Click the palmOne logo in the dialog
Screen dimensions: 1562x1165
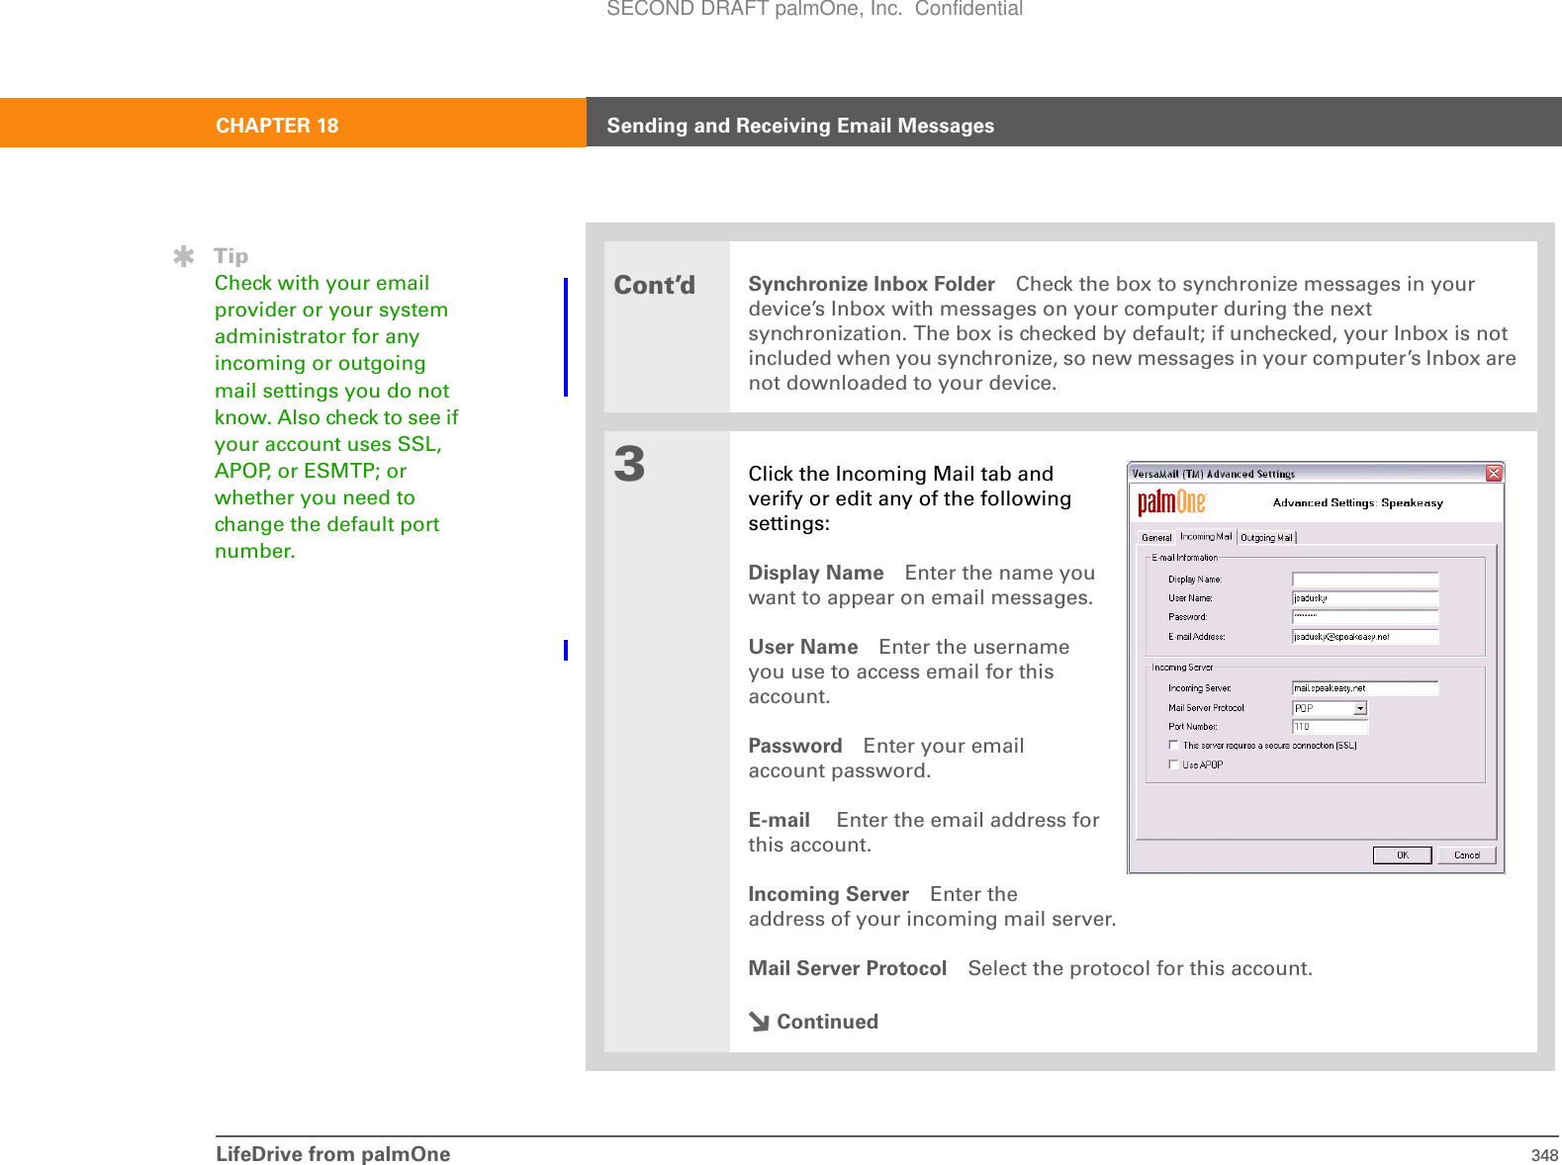pos(1171,502)
